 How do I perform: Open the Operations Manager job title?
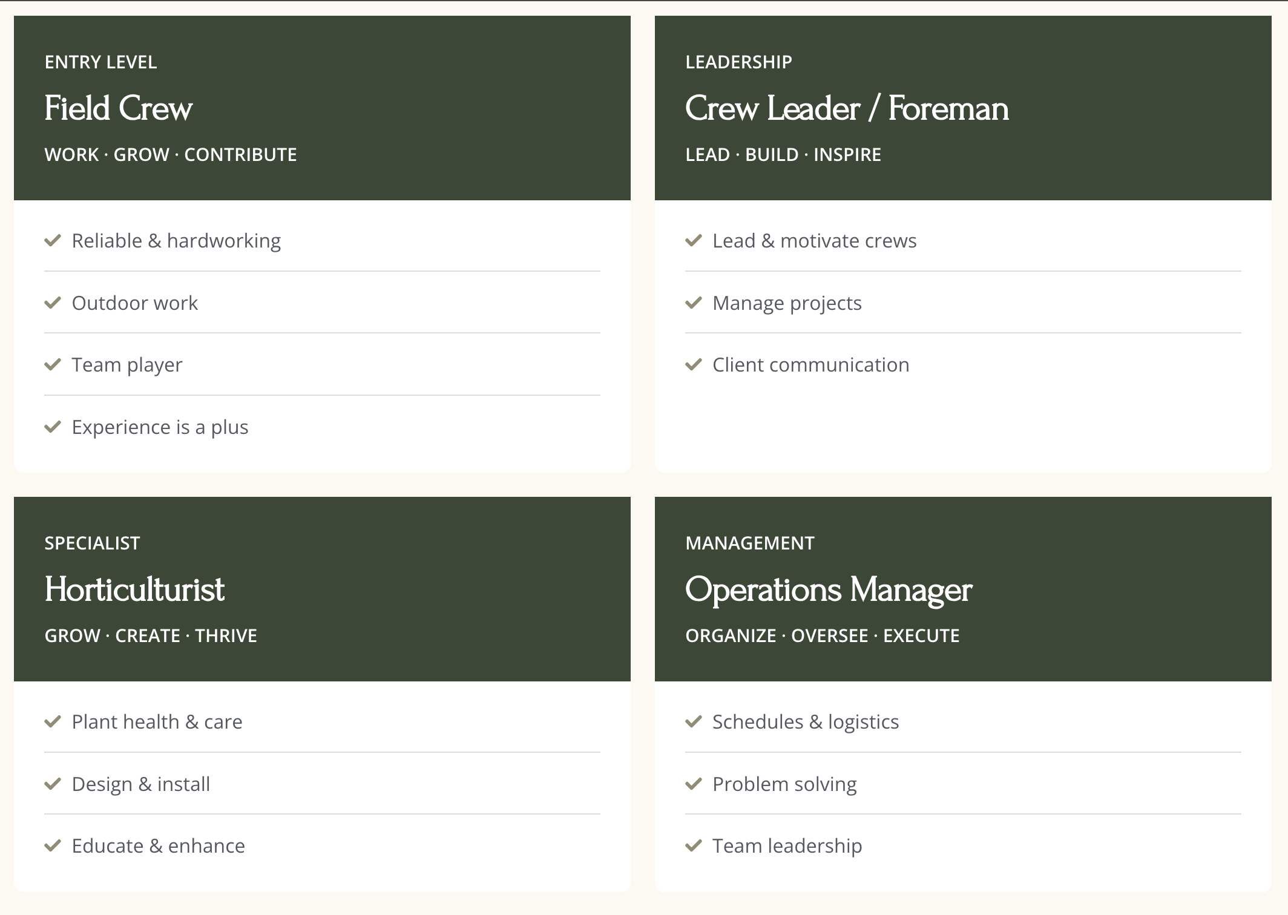point(829,591)
